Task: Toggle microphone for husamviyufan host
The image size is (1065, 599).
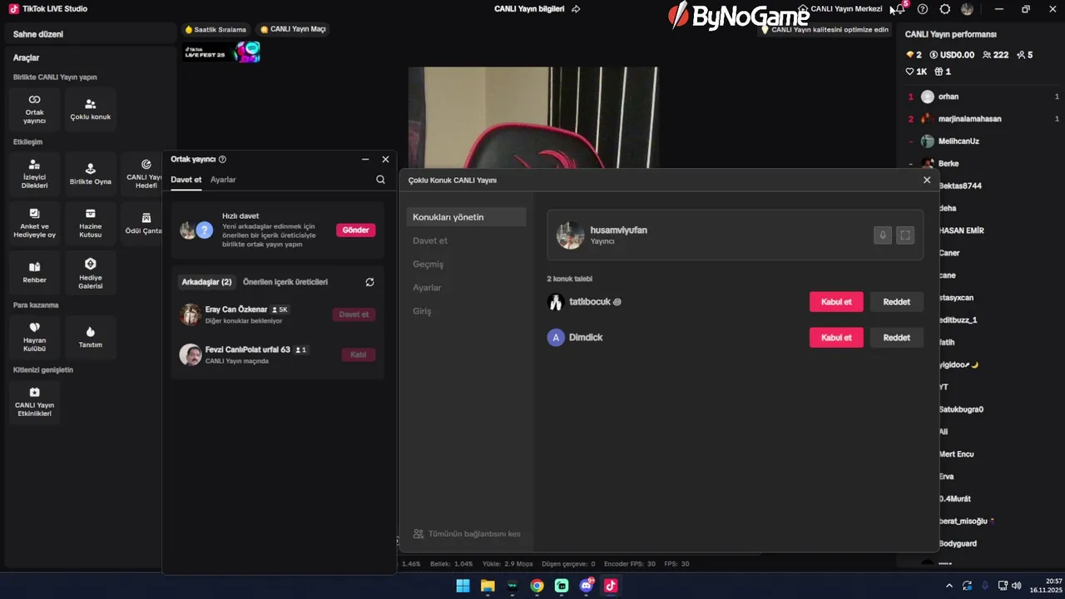Action: (883, 235)
